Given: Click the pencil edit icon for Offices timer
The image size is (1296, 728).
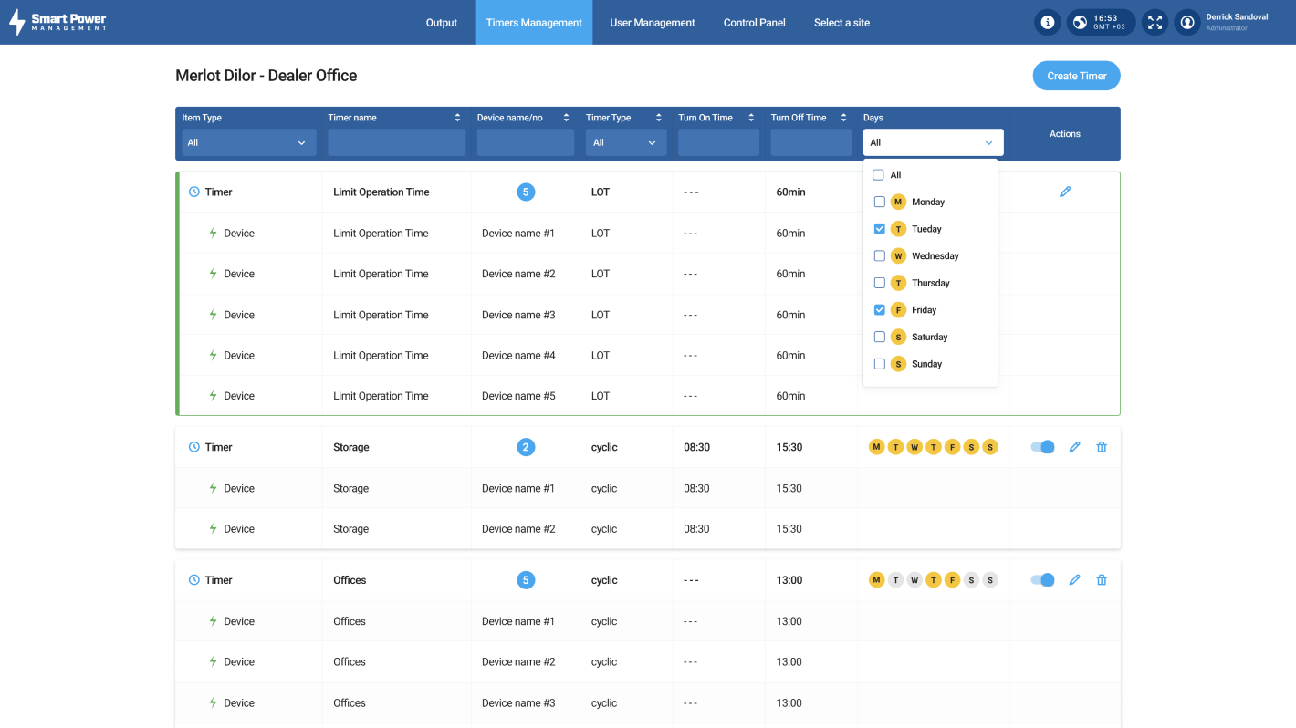Looking at the screenshot, I should coord(1074,579).
